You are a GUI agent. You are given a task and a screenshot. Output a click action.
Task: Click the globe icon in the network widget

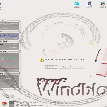coord(3,59)
